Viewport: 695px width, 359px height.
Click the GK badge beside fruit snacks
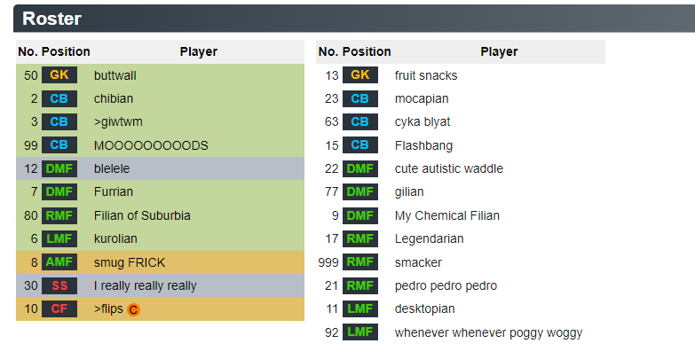(359, 75)
